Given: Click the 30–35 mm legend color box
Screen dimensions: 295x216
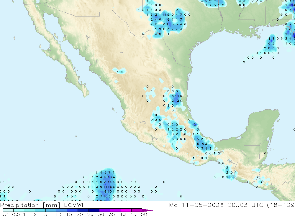Looking at the screenshot, I should (105, 210).
